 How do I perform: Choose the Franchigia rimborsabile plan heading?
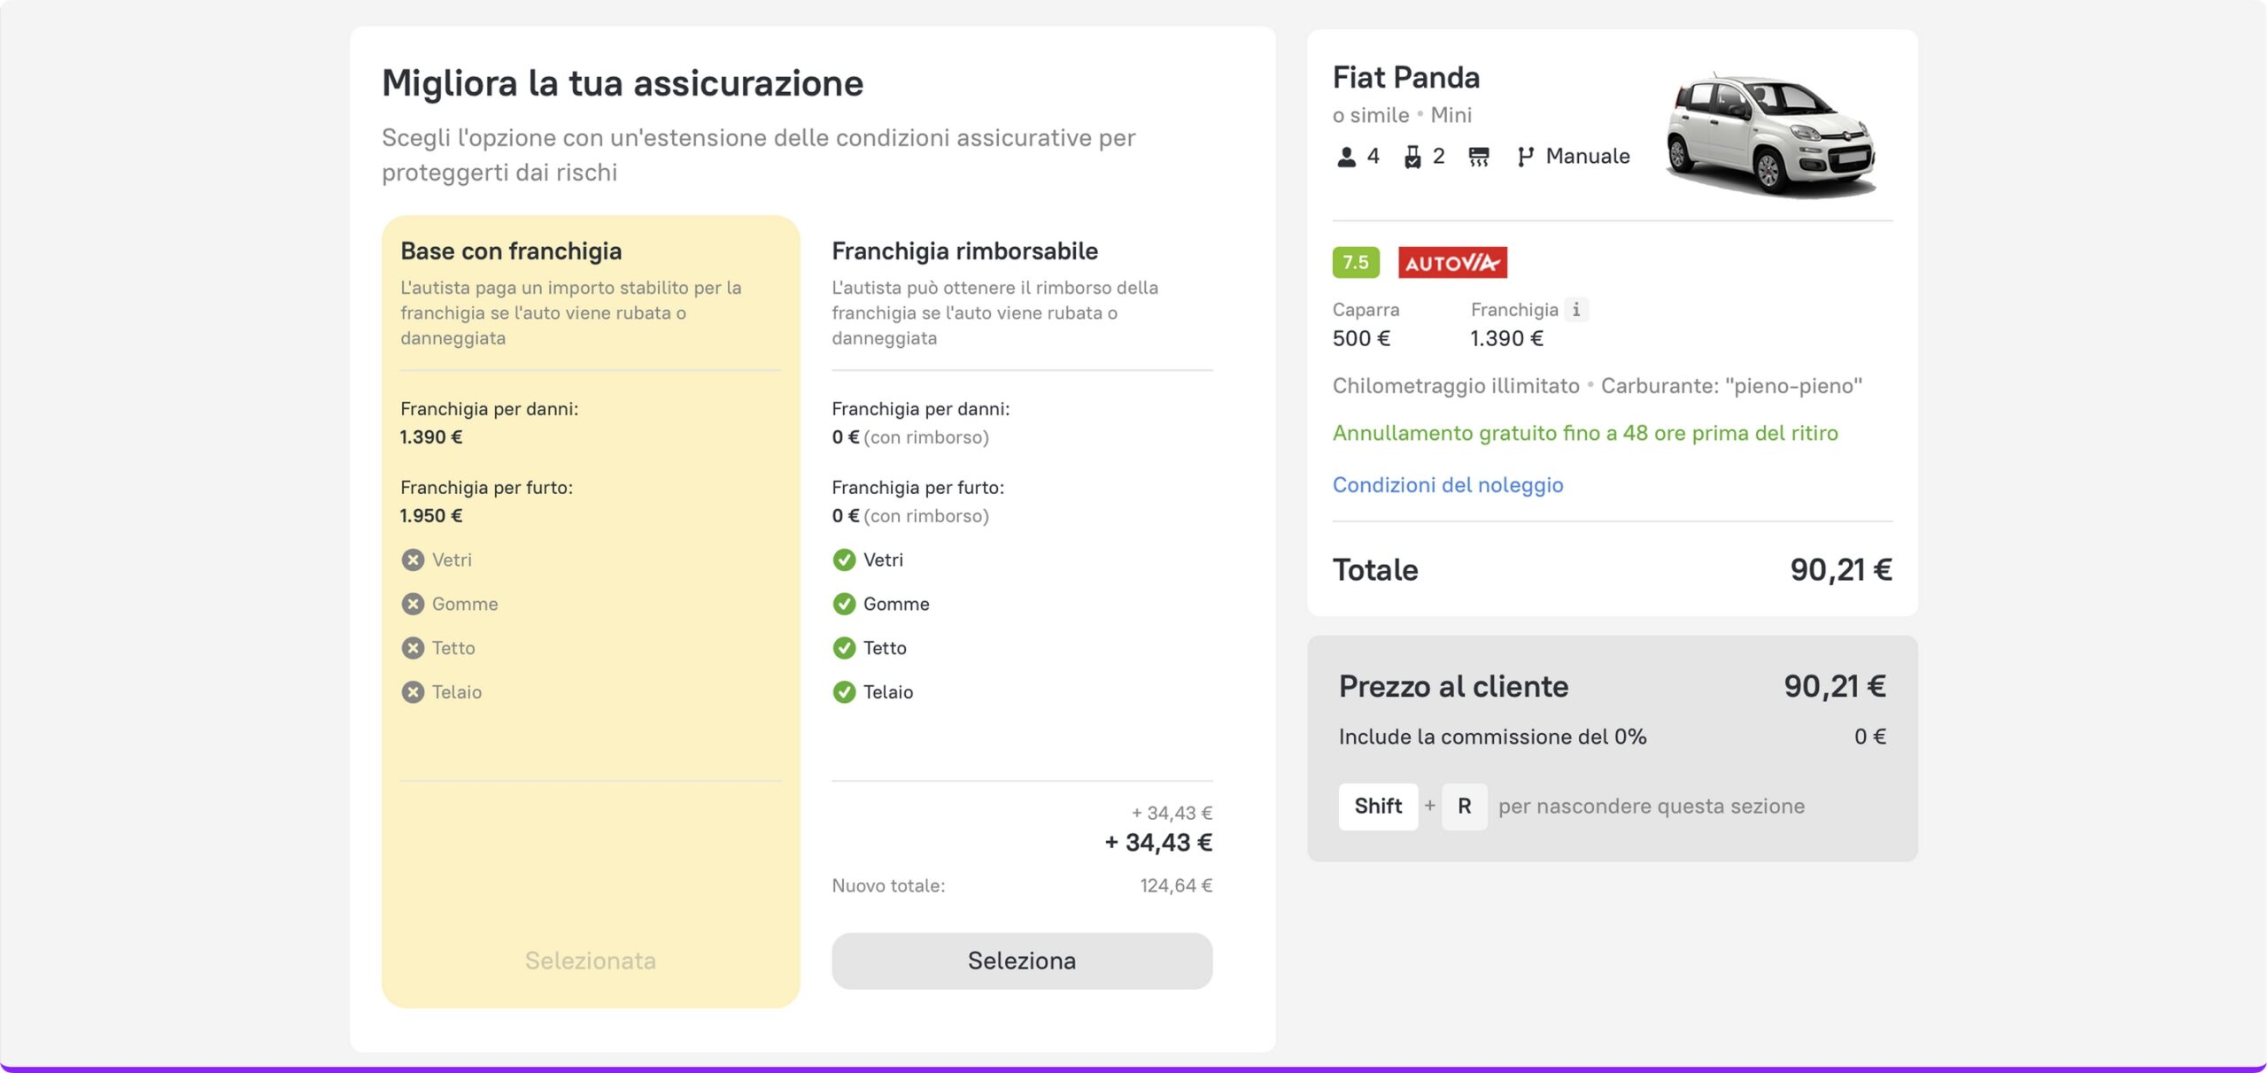[x=964, y=251]
